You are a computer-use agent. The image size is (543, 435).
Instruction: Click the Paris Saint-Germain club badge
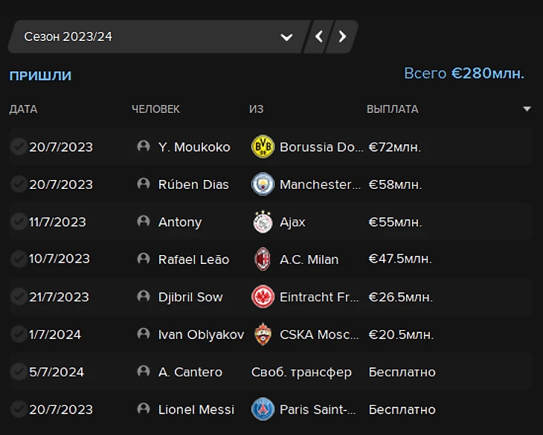263,409
